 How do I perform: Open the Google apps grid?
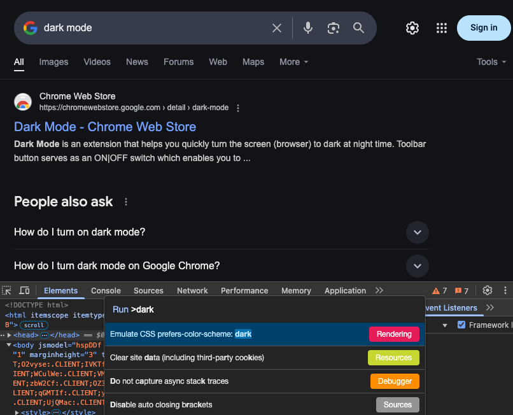click(x=442, y=28)
